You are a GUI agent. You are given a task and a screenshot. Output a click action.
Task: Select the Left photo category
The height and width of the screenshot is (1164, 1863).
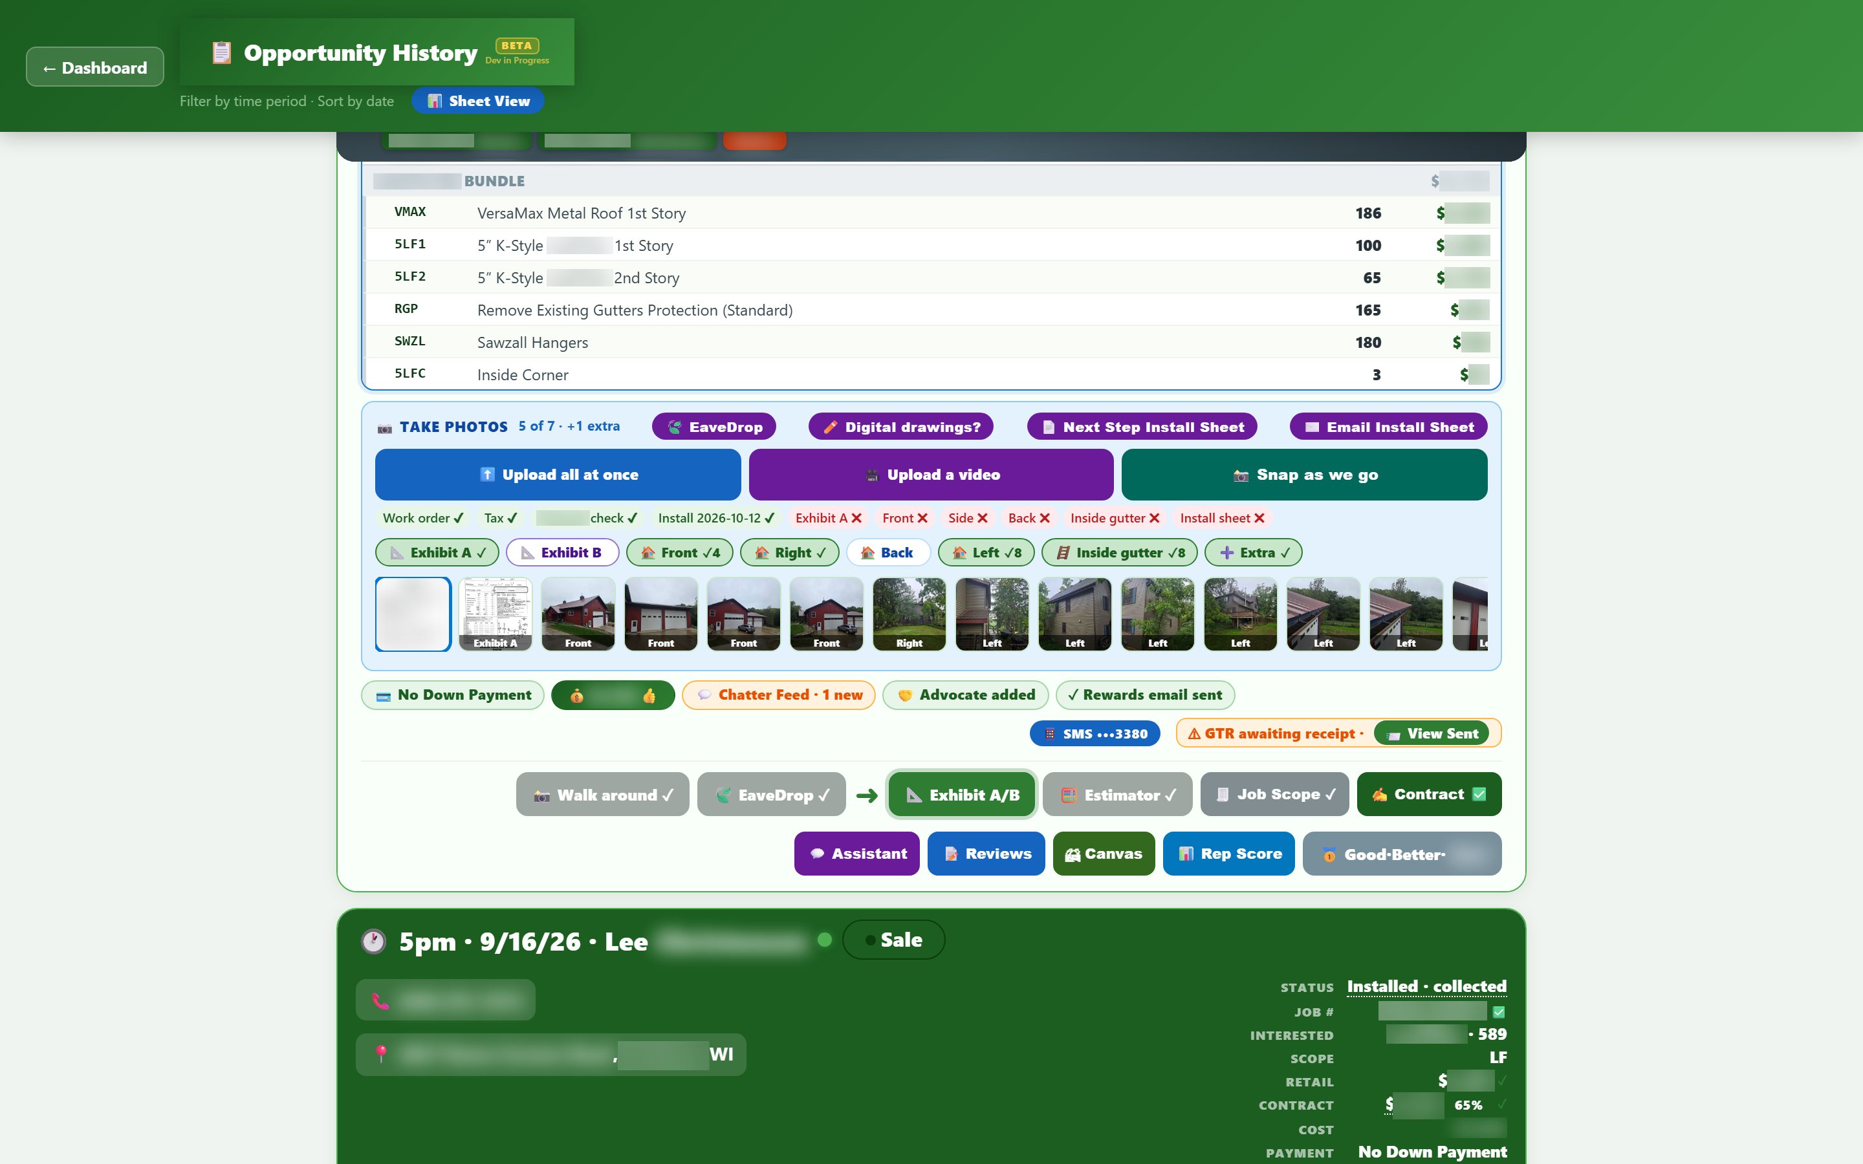[x=986, y=552]
